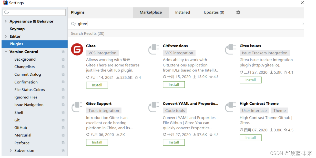
Task: Click the Gitee Support plugin icon
Action: [77, 107]
